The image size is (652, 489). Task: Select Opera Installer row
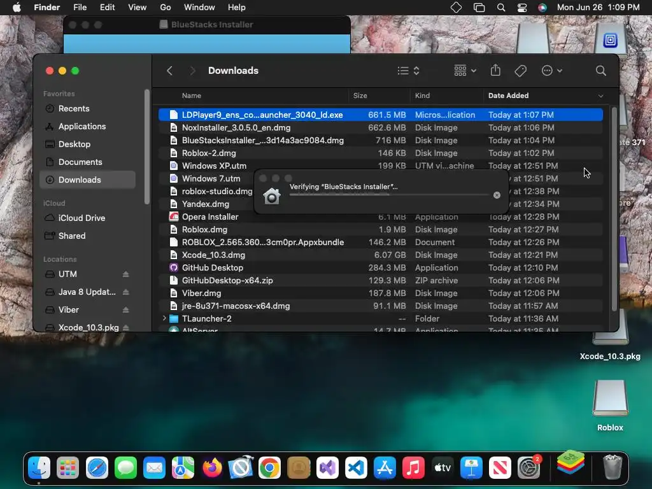pyautogui.click(x=381, y=216)
